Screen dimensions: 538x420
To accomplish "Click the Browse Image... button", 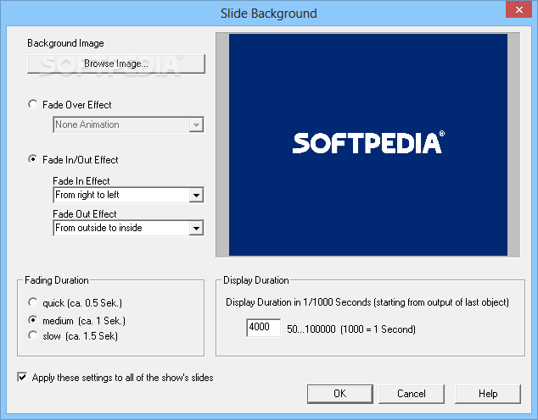I will click(116, 64).
